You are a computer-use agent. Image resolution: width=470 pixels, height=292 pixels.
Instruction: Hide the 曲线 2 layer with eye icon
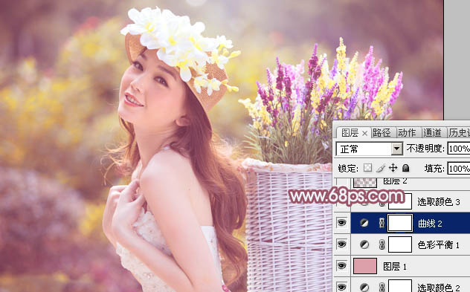(x=341, y=223)
